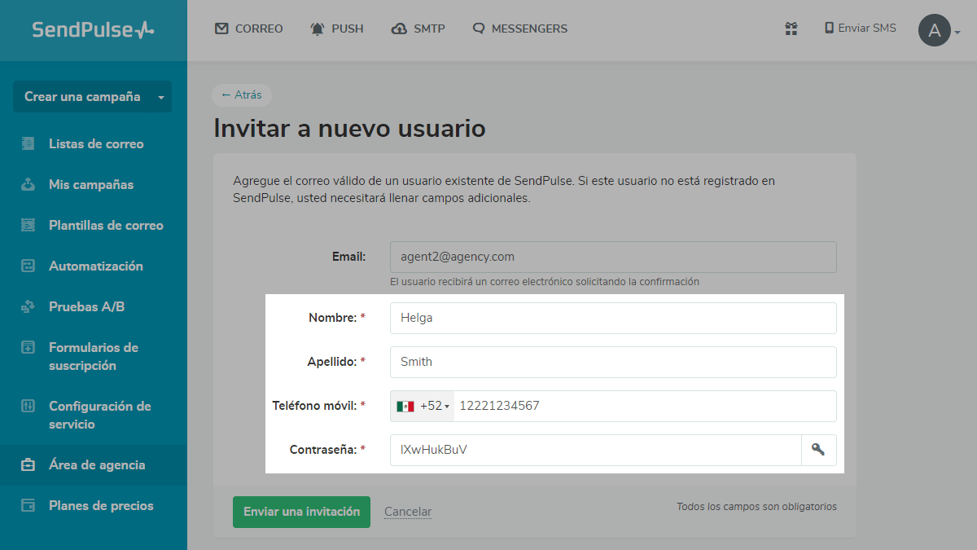Expand the +52 country code selector
The image size is (977, 550).
(x=423, y=406)
